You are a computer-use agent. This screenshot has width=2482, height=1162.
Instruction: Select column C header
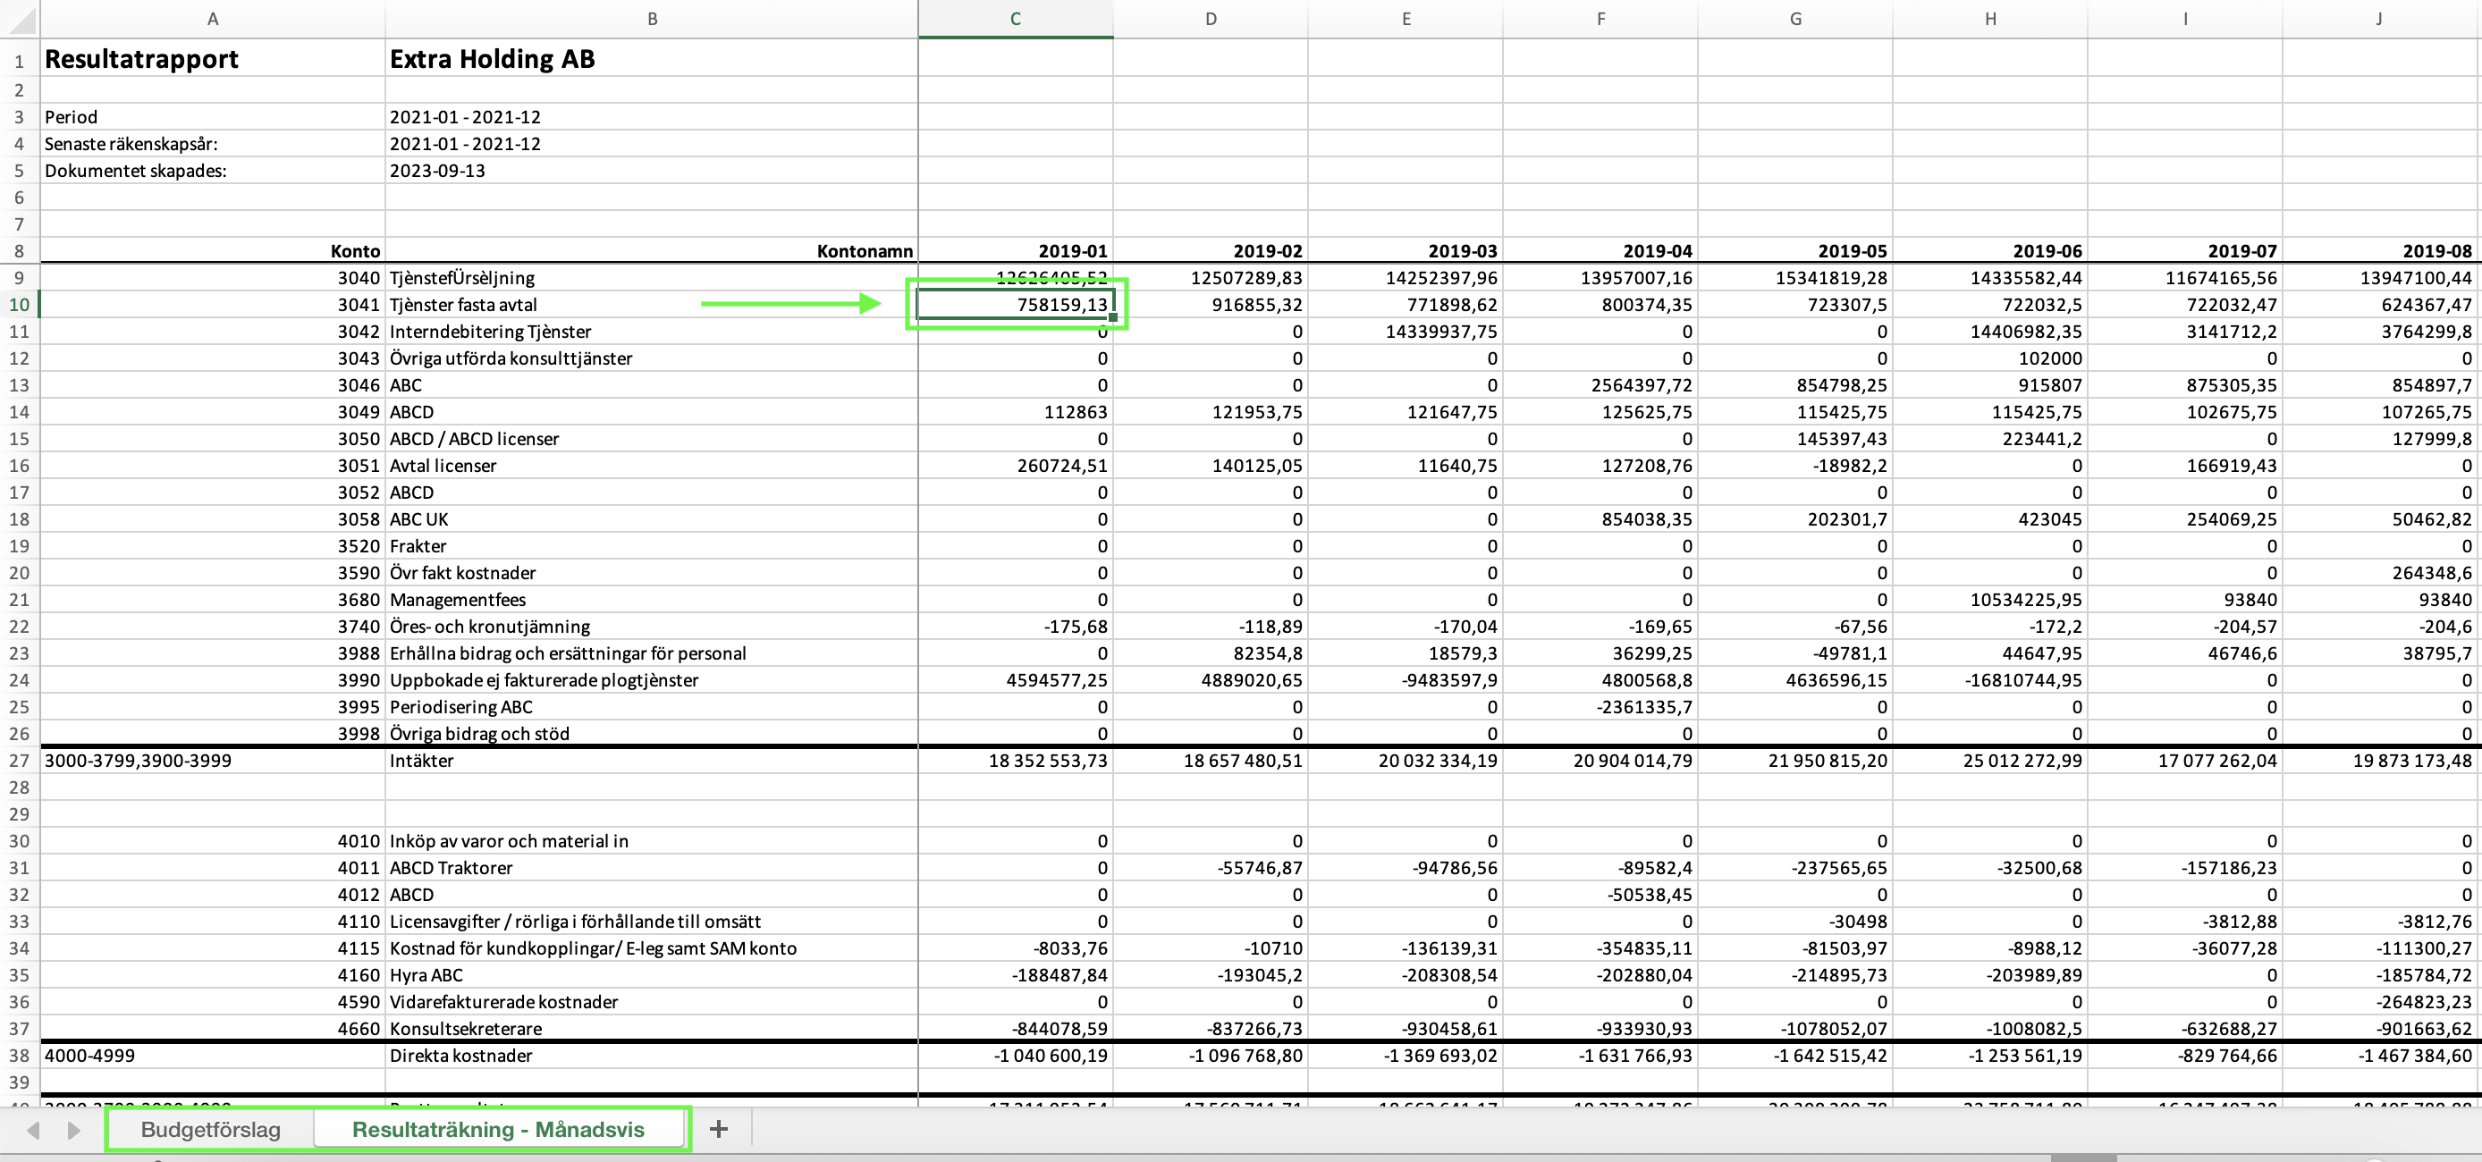coord(1016,18)
